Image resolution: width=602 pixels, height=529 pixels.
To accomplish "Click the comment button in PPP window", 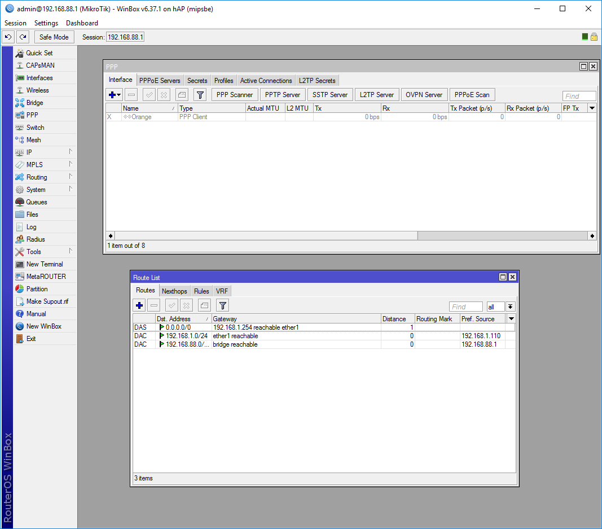I will [x=182, y=95].
